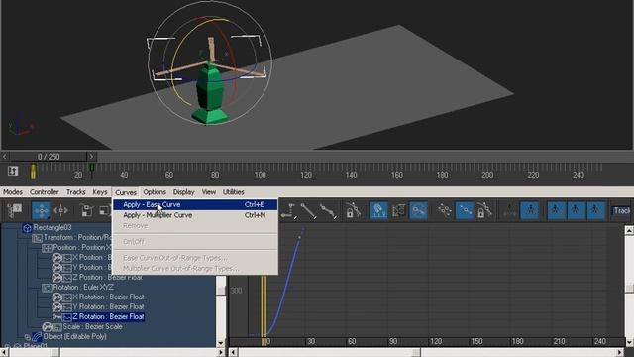The width and height of the screenshot is (634, 357).
Task: Select Z Rotation : Bezier Float track
Action: (x=108, y=317)
